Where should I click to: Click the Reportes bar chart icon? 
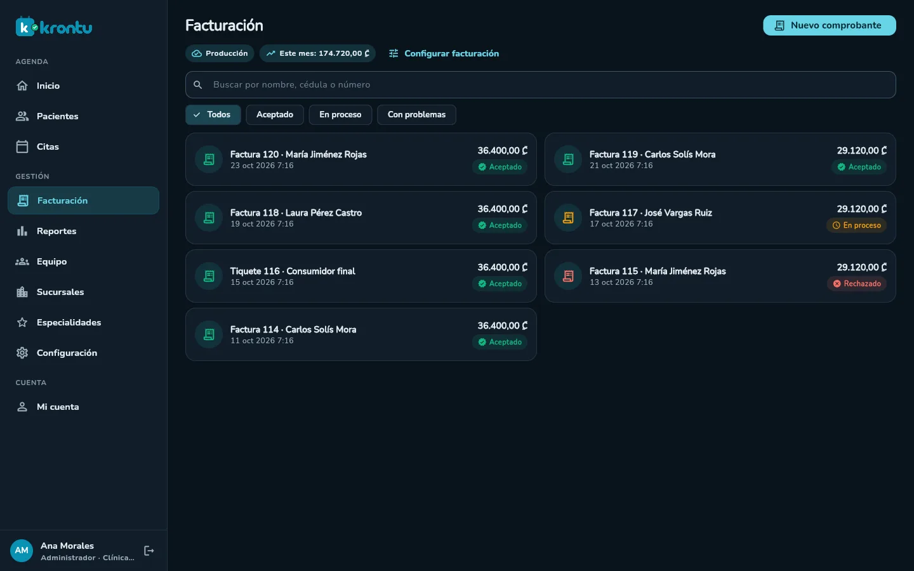22,231
